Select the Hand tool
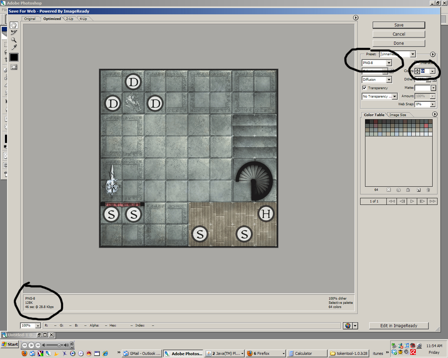The height and width of the screenshot is (358, 448). (x=14, y=25)
